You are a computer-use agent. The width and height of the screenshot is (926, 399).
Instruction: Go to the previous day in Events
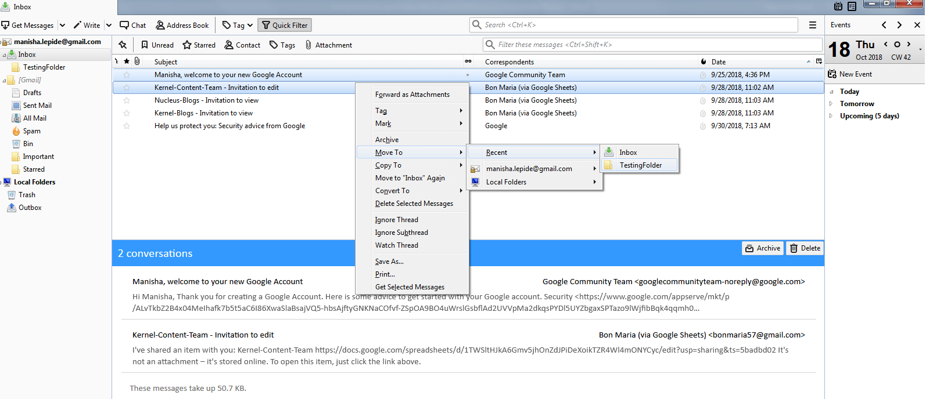click(885, 44)
